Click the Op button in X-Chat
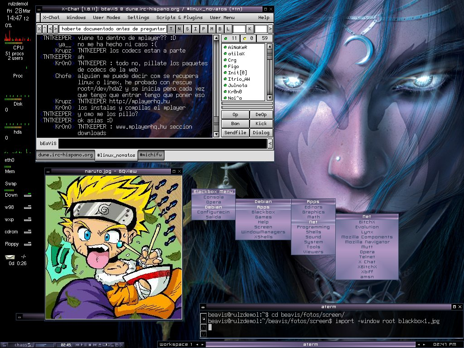 tap(235, 115)
